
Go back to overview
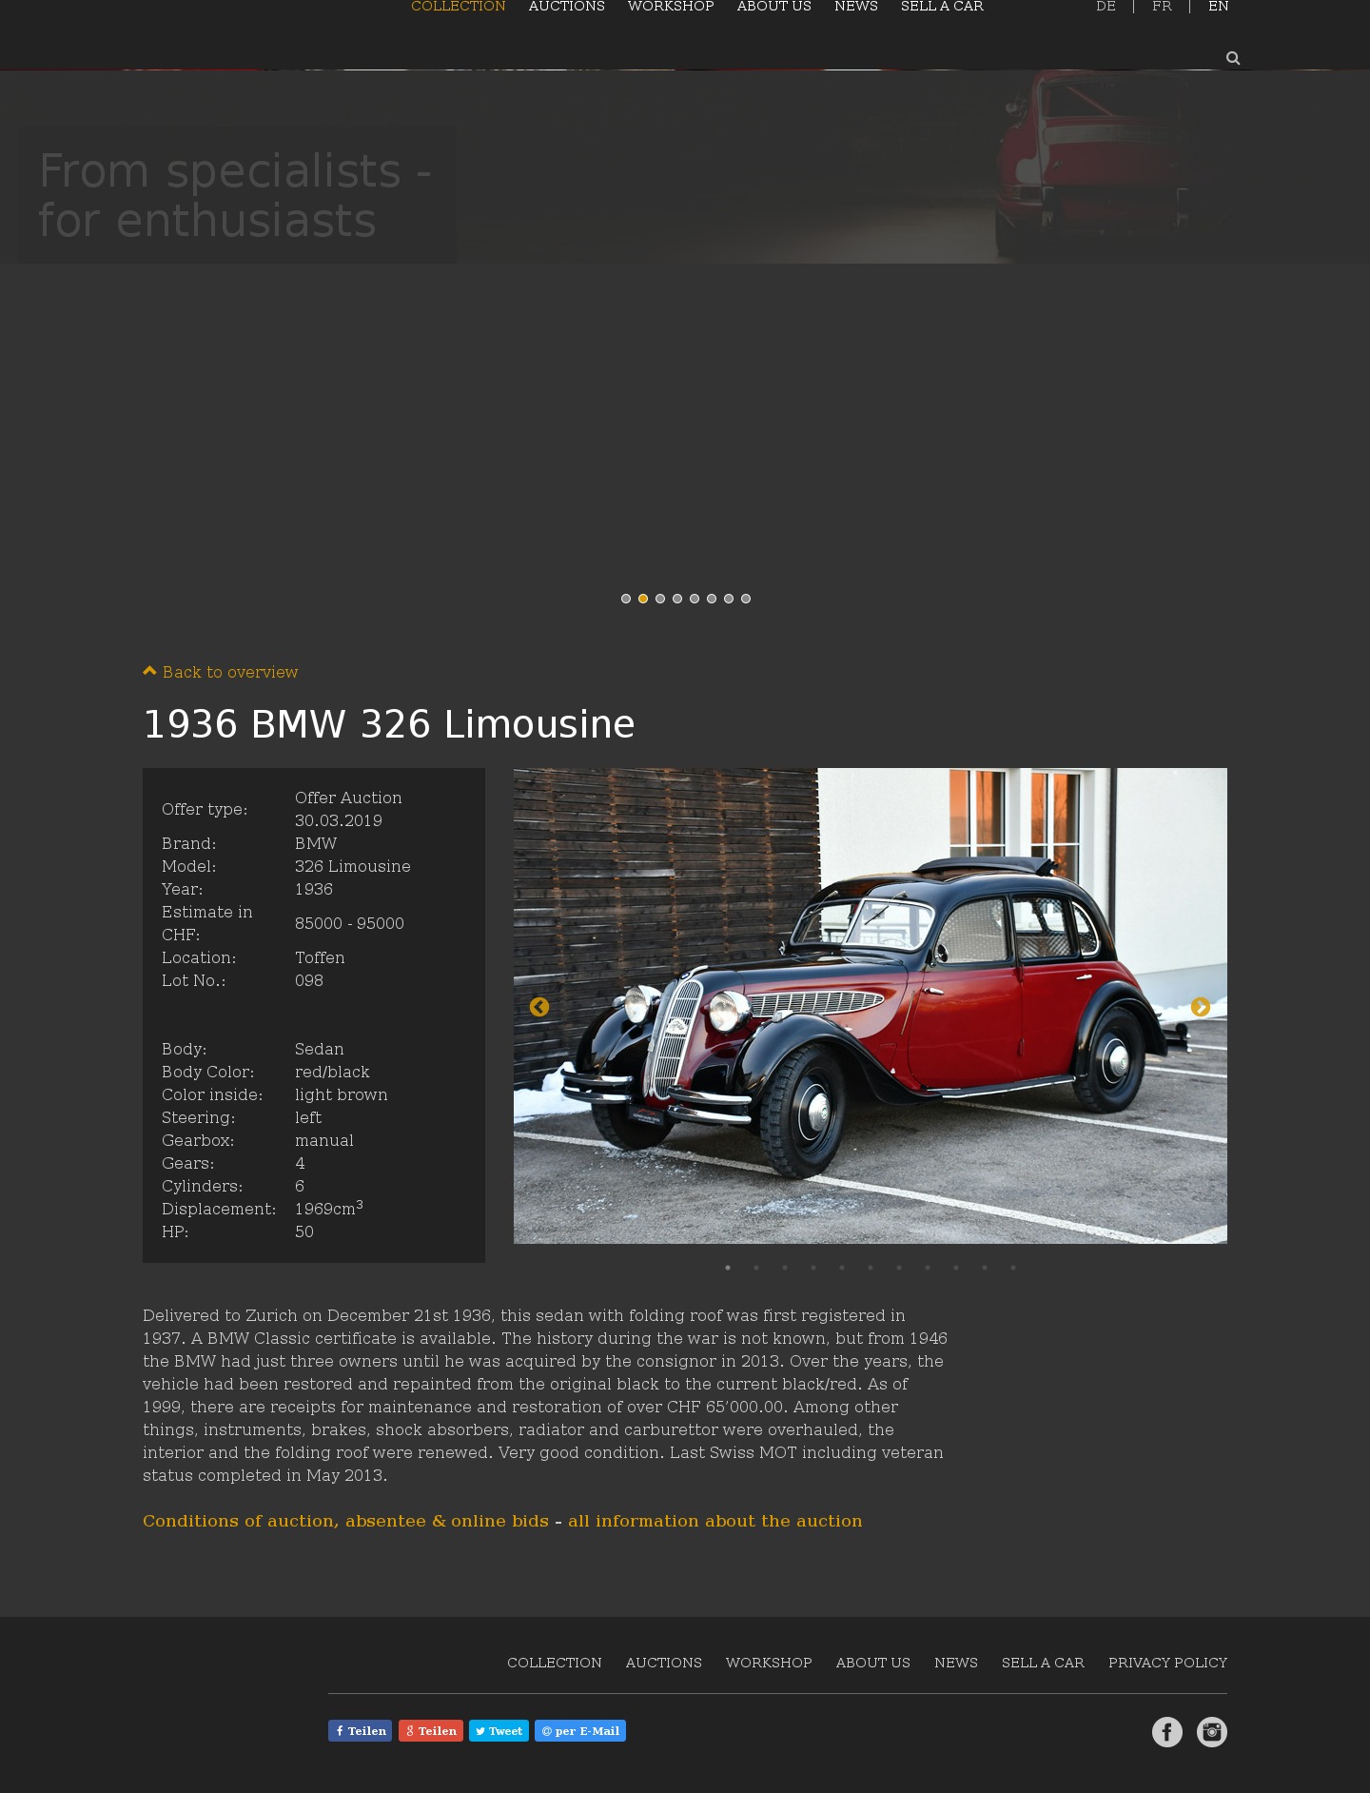tap(221, 672)
